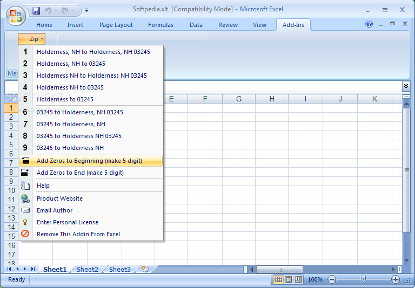Image resolution: width=415 pixels, height=288 pixels.
Task: Select column K header
Action: [x=374, y=99]
